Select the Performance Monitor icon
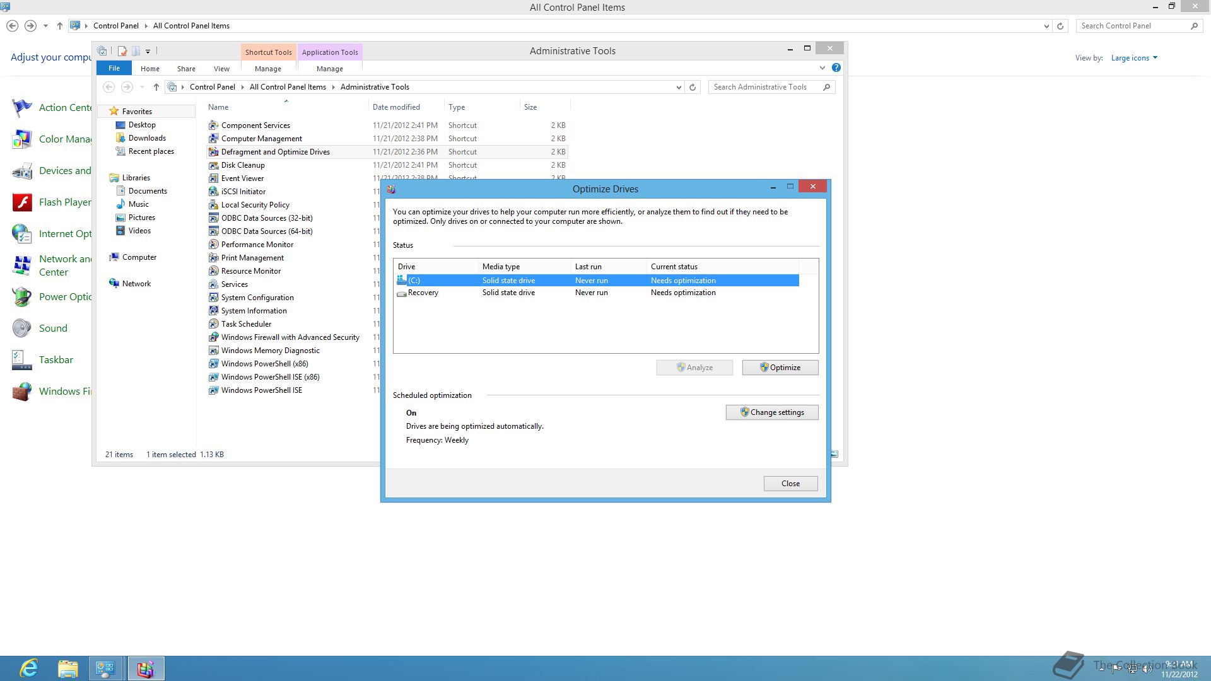The height and width of the screenshot is (681, 1211). (x=214, y=245)
